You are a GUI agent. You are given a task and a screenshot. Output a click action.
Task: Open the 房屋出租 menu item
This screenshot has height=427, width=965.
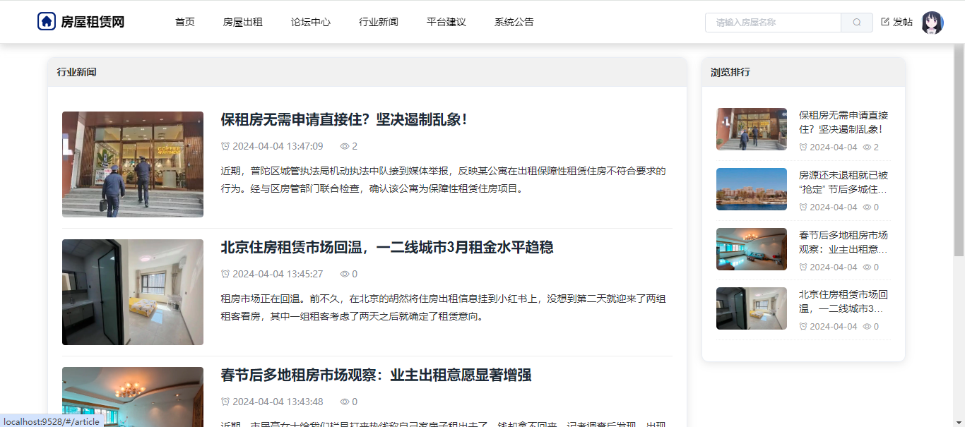pyautogui.click(x=243, y=22)
